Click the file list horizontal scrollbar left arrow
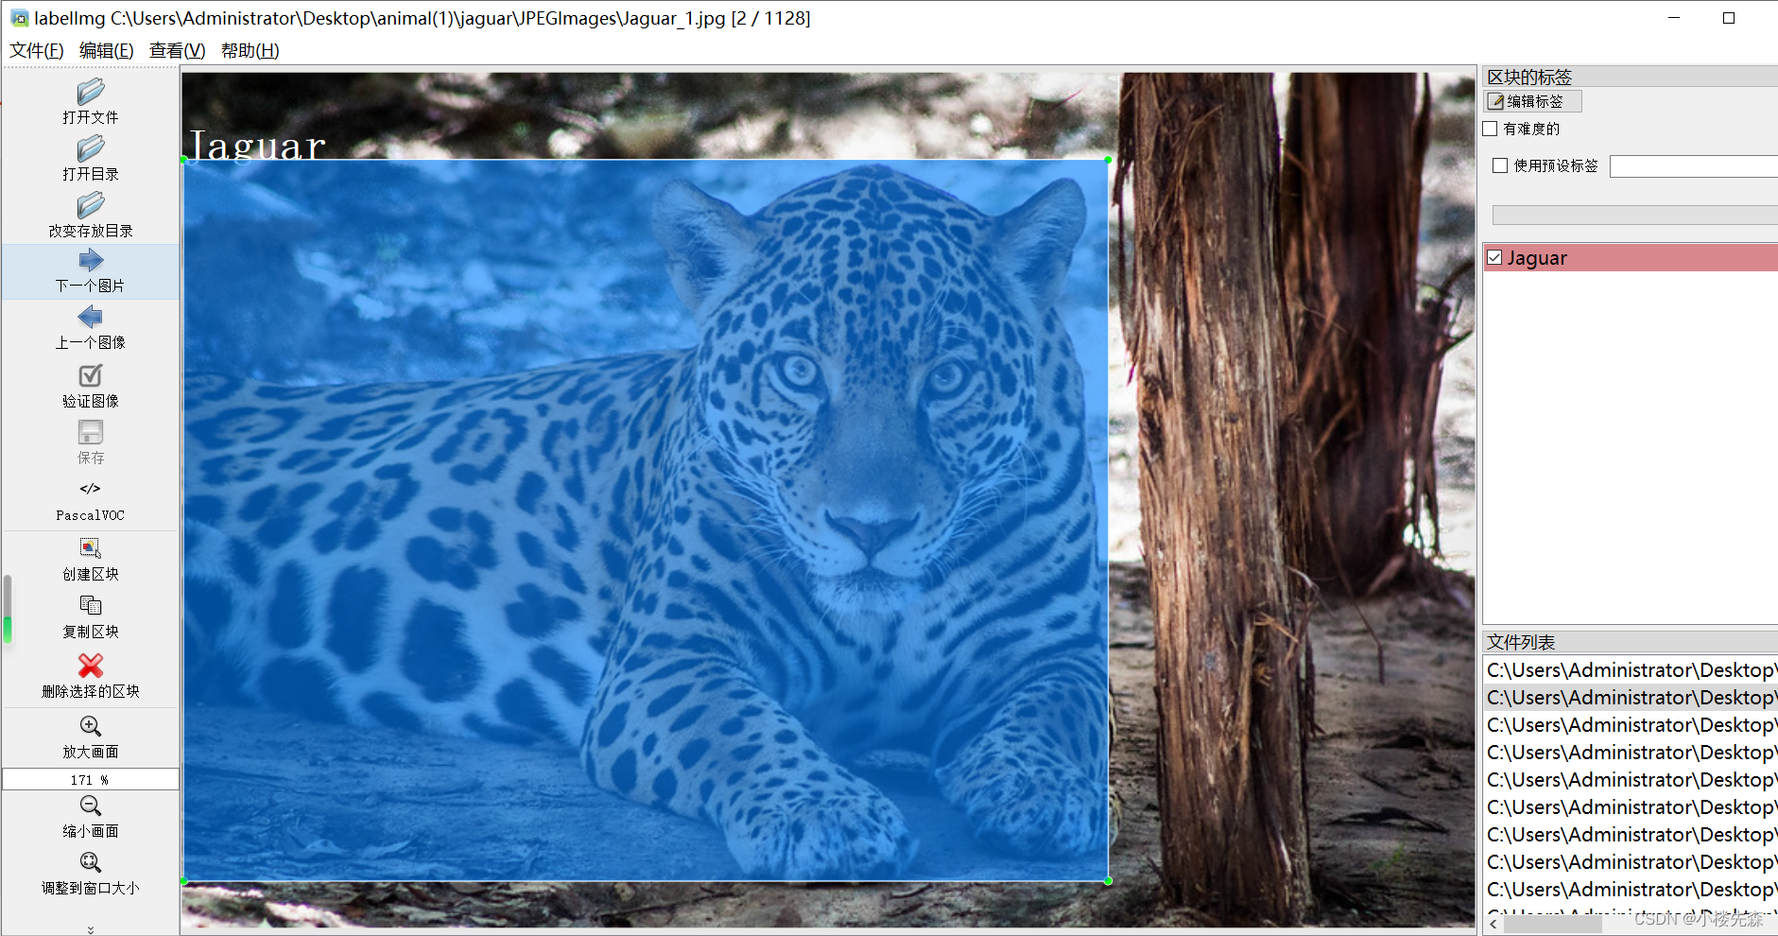The height and width of the screenshot is (936, 1778). [1493, 925]
